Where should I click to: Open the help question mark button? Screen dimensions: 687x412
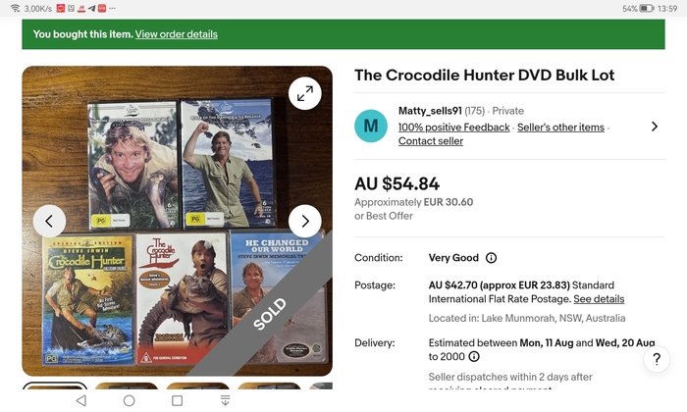pyautogui.click(x=657, y=359)
